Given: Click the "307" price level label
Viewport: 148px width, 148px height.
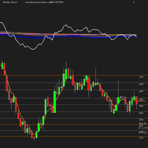Looking at the screenshot, I should (141, 126).
